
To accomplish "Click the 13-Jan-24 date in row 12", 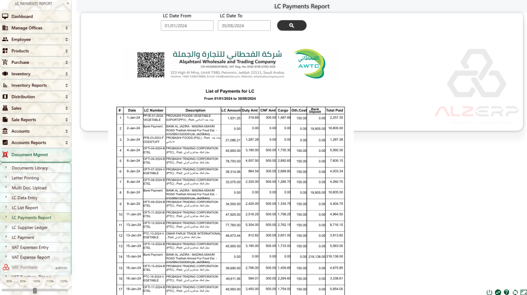I will click(x=133, y=235).
